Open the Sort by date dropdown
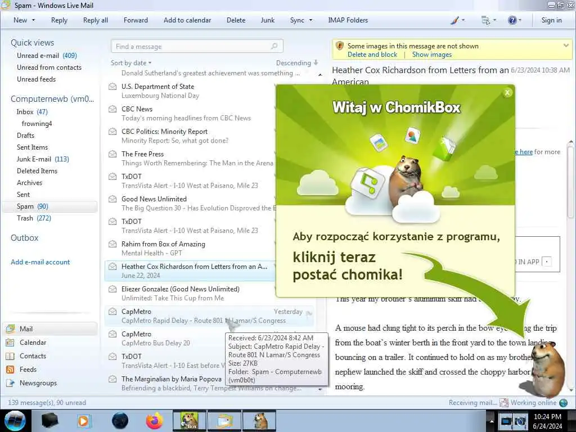 [131, 63]
